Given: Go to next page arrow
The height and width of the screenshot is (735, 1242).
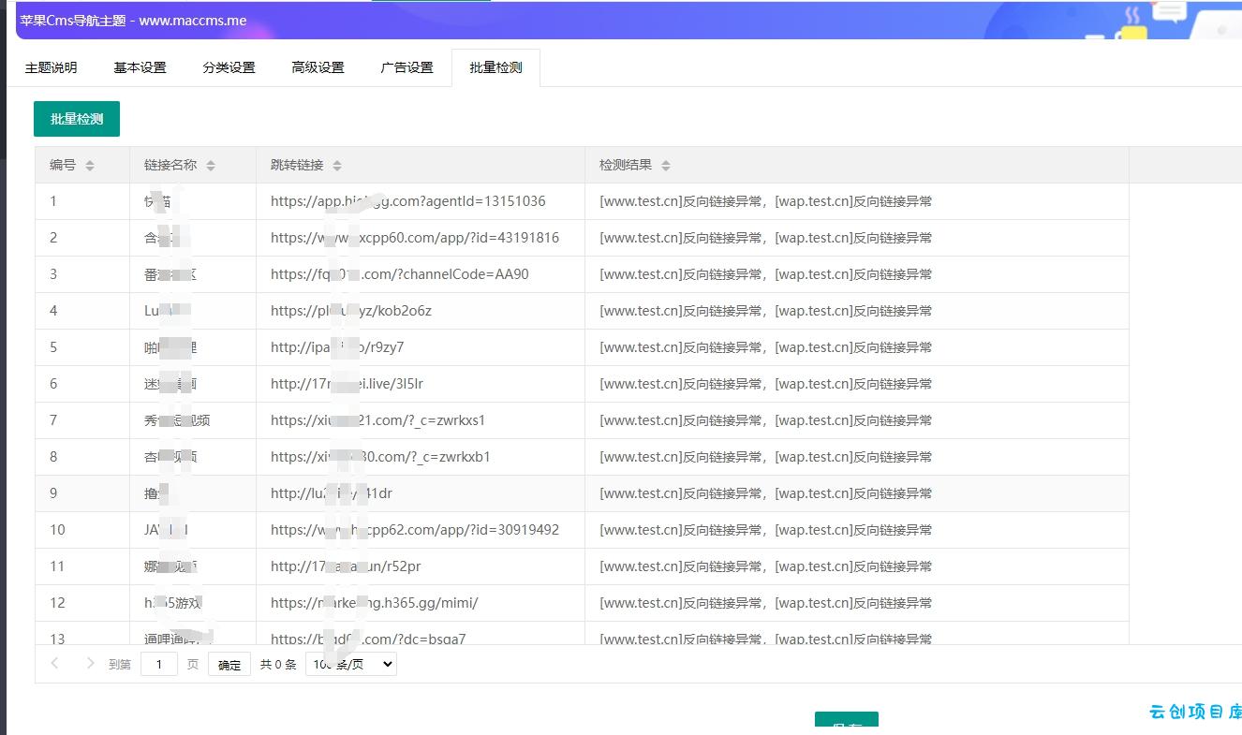Looking at the screenshot, I should [90, 664].
